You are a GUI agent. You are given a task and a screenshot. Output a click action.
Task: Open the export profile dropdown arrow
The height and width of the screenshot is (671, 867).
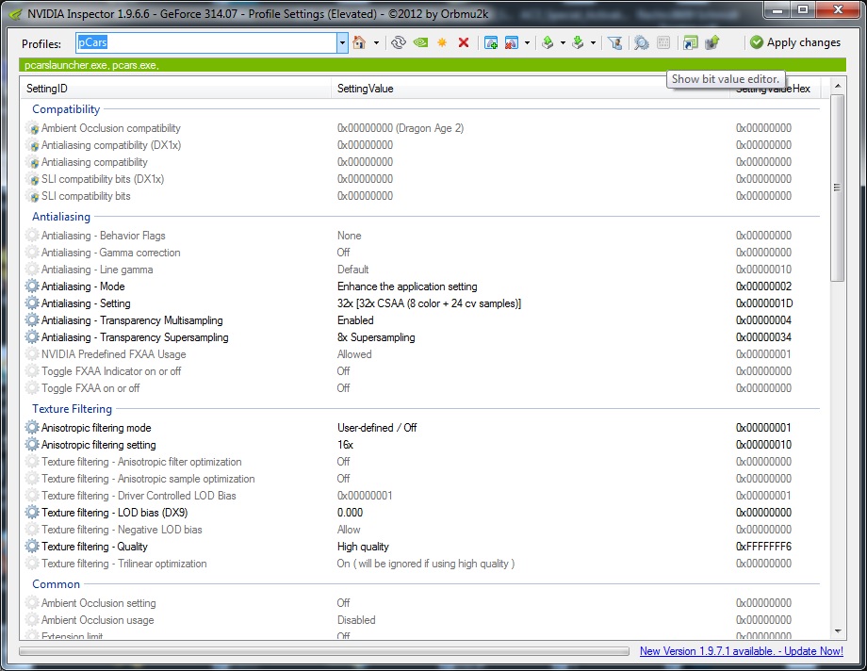click(x=563, y=42)
